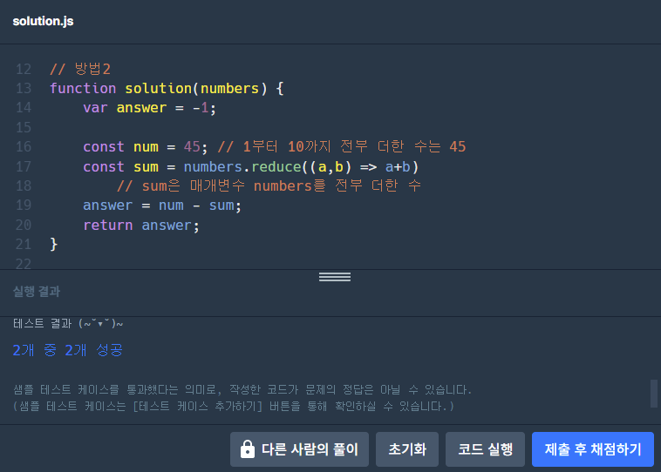Click the 1부터 10까지 comment on line 16
The image size is (661, 472).
(342, 146)
